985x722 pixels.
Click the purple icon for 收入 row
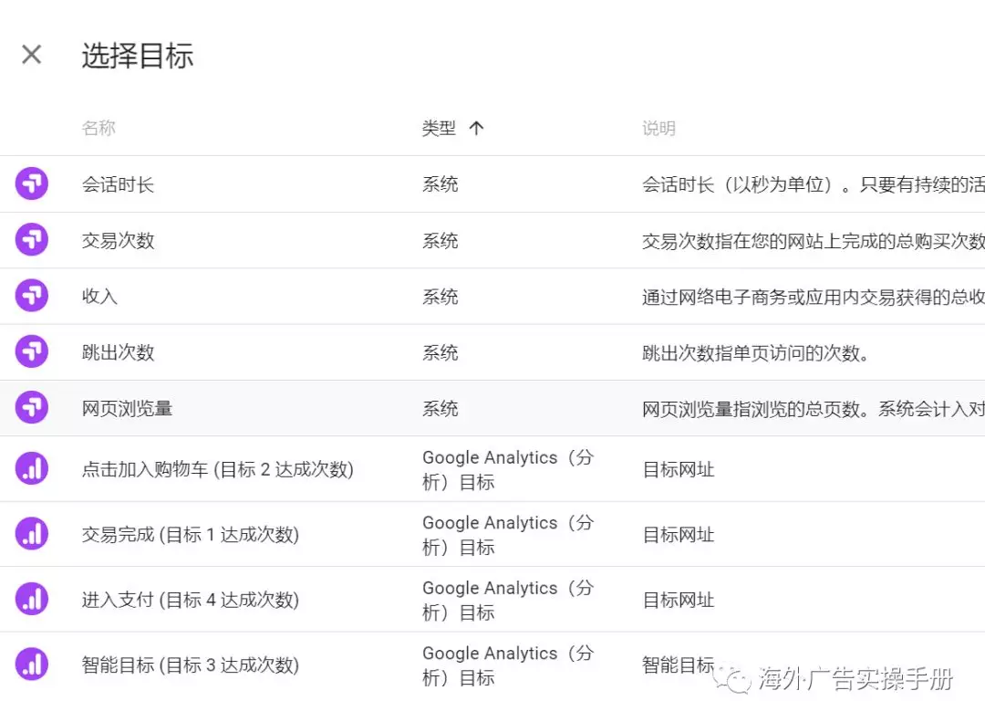click(32, 296)
